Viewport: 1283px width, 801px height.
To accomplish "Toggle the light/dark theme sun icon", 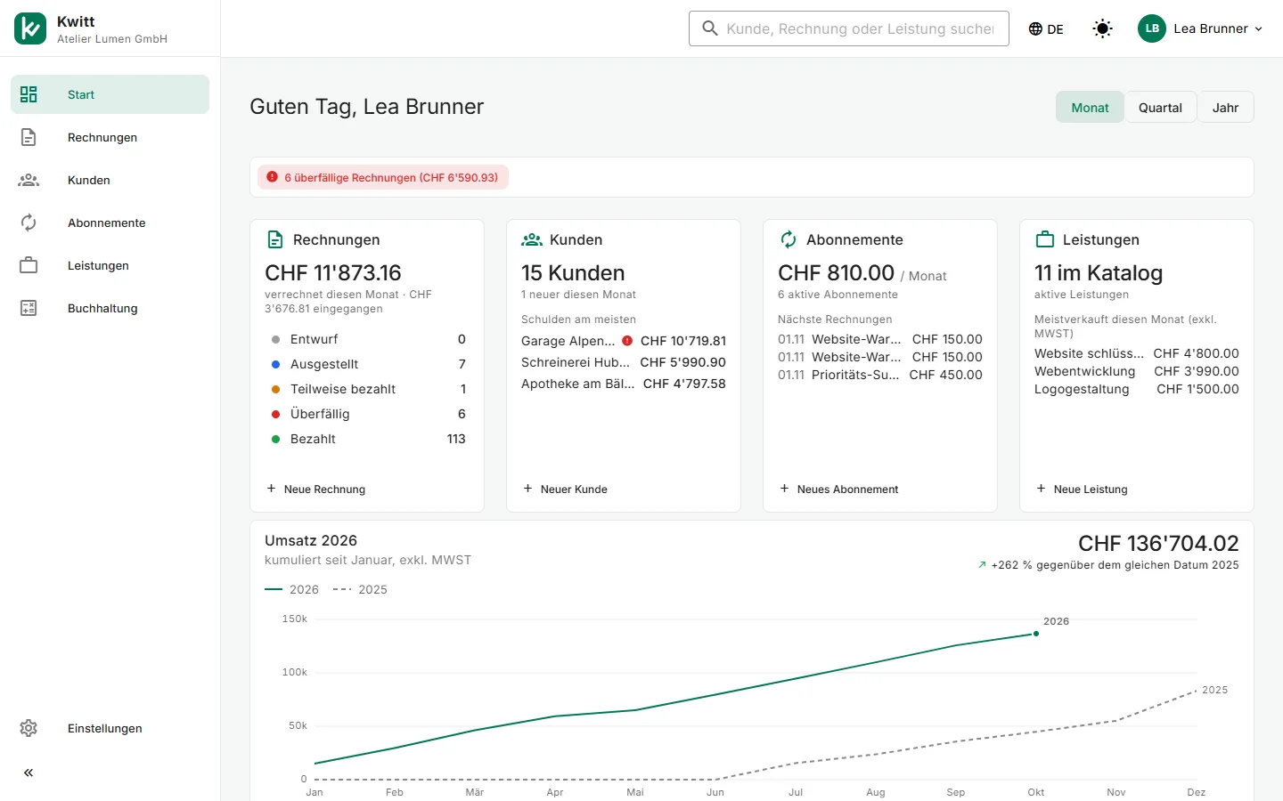I will (1102, 28).
